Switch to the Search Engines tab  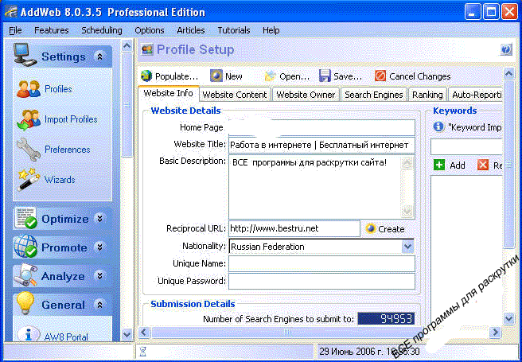tap(373, 95)
